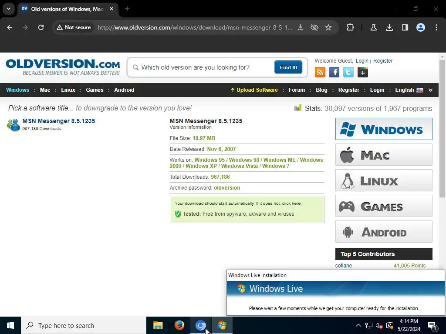
Task: Click the sofiane contributor link
Action: 343,266
